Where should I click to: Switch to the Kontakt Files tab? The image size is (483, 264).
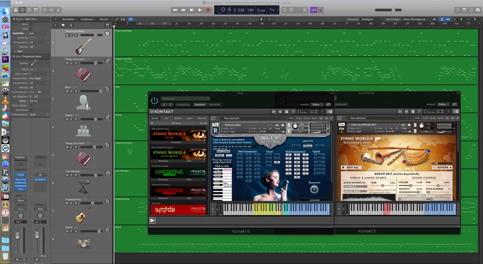pyautogui.click(x=166, y=118)
